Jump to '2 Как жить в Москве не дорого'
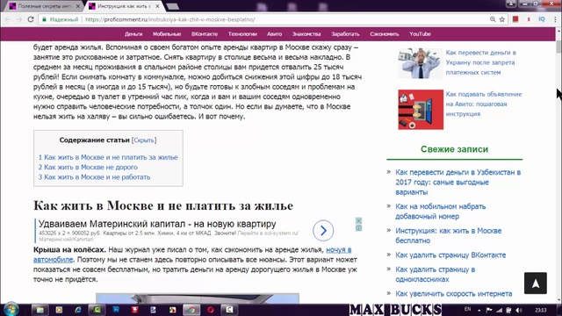Screen dimensions: 562x316 88,168
